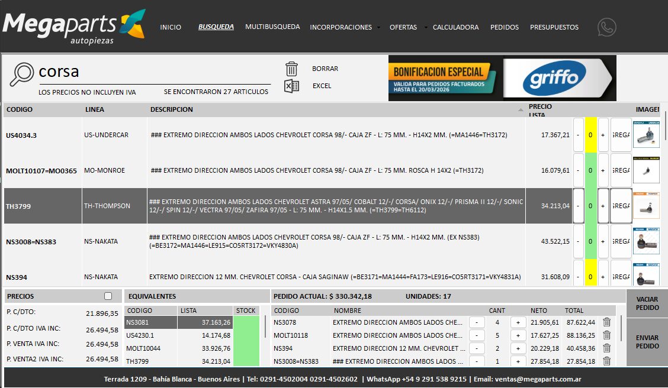Click the green stock indicator for NS3081

(246, 322)
